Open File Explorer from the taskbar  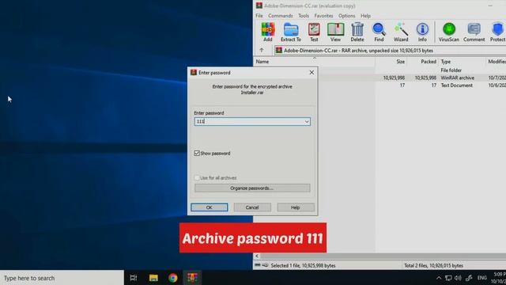[x=153, y=278]
